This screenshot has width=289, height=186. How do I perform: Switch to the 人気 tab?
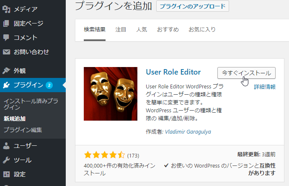point(142,30)
